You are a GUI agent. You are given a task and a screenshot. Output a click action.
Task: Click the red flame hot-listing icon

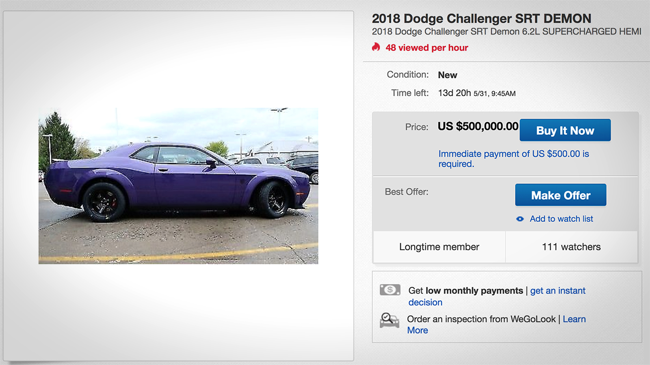376,47
